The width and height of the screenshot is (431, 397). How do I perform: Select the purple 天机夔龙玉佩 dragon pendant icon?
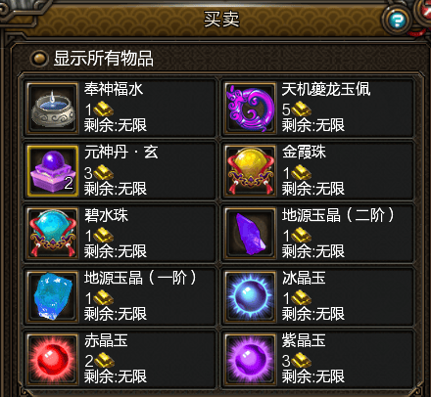pos(251,109)
